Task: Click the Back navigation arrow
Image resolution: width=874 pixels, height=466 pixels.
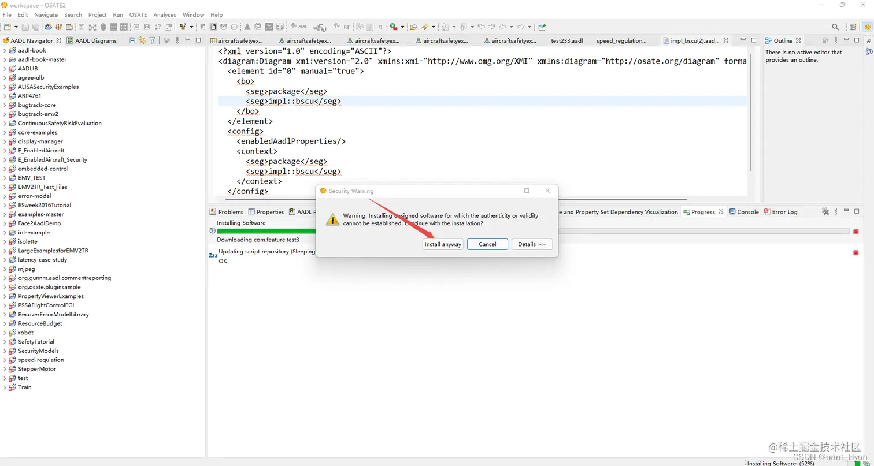Action: click(x=503, y=27)
